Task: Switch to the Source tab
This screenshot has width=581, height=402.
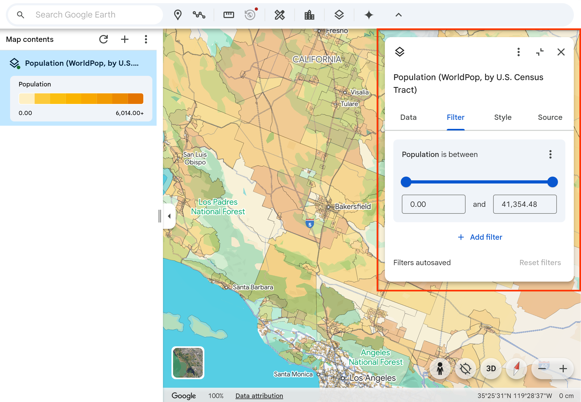Action: point(550,117)
